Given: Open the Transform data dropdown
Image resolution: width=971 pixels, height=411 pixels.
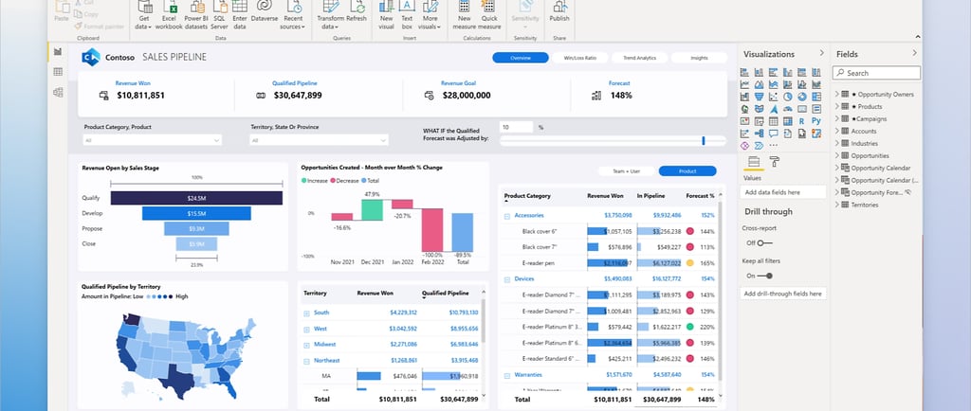Looking at the screenshot, I should tap(330, 15).
